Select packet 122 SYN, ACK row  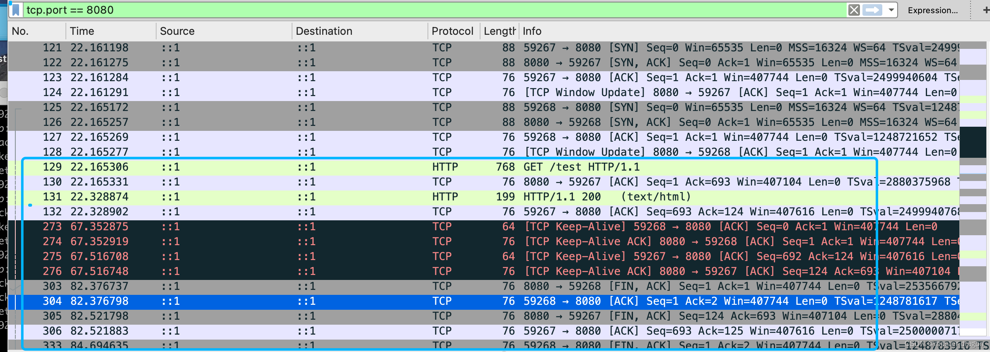pos(484,63)
